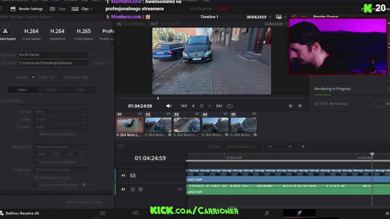The image size is (390, 219).
Task: Switch to the File tab
Action: [80, 90]
